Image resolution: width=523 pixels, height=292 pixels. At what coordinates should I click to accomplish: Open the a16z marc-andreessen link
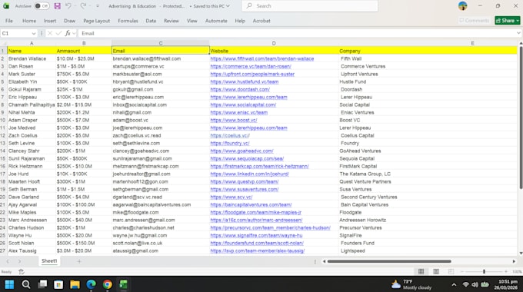pos(256,220)
